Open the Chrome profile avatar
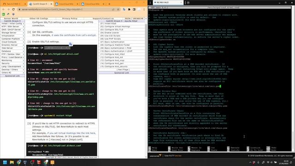 point(139,9)
